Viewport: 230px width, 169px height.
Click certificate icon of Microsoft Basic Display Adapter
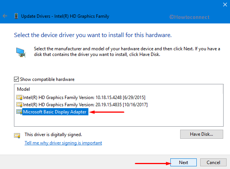click(19, 112)
